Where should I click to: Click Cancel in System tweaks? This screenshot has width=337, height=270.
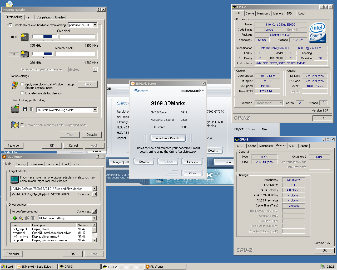(73, 145)
